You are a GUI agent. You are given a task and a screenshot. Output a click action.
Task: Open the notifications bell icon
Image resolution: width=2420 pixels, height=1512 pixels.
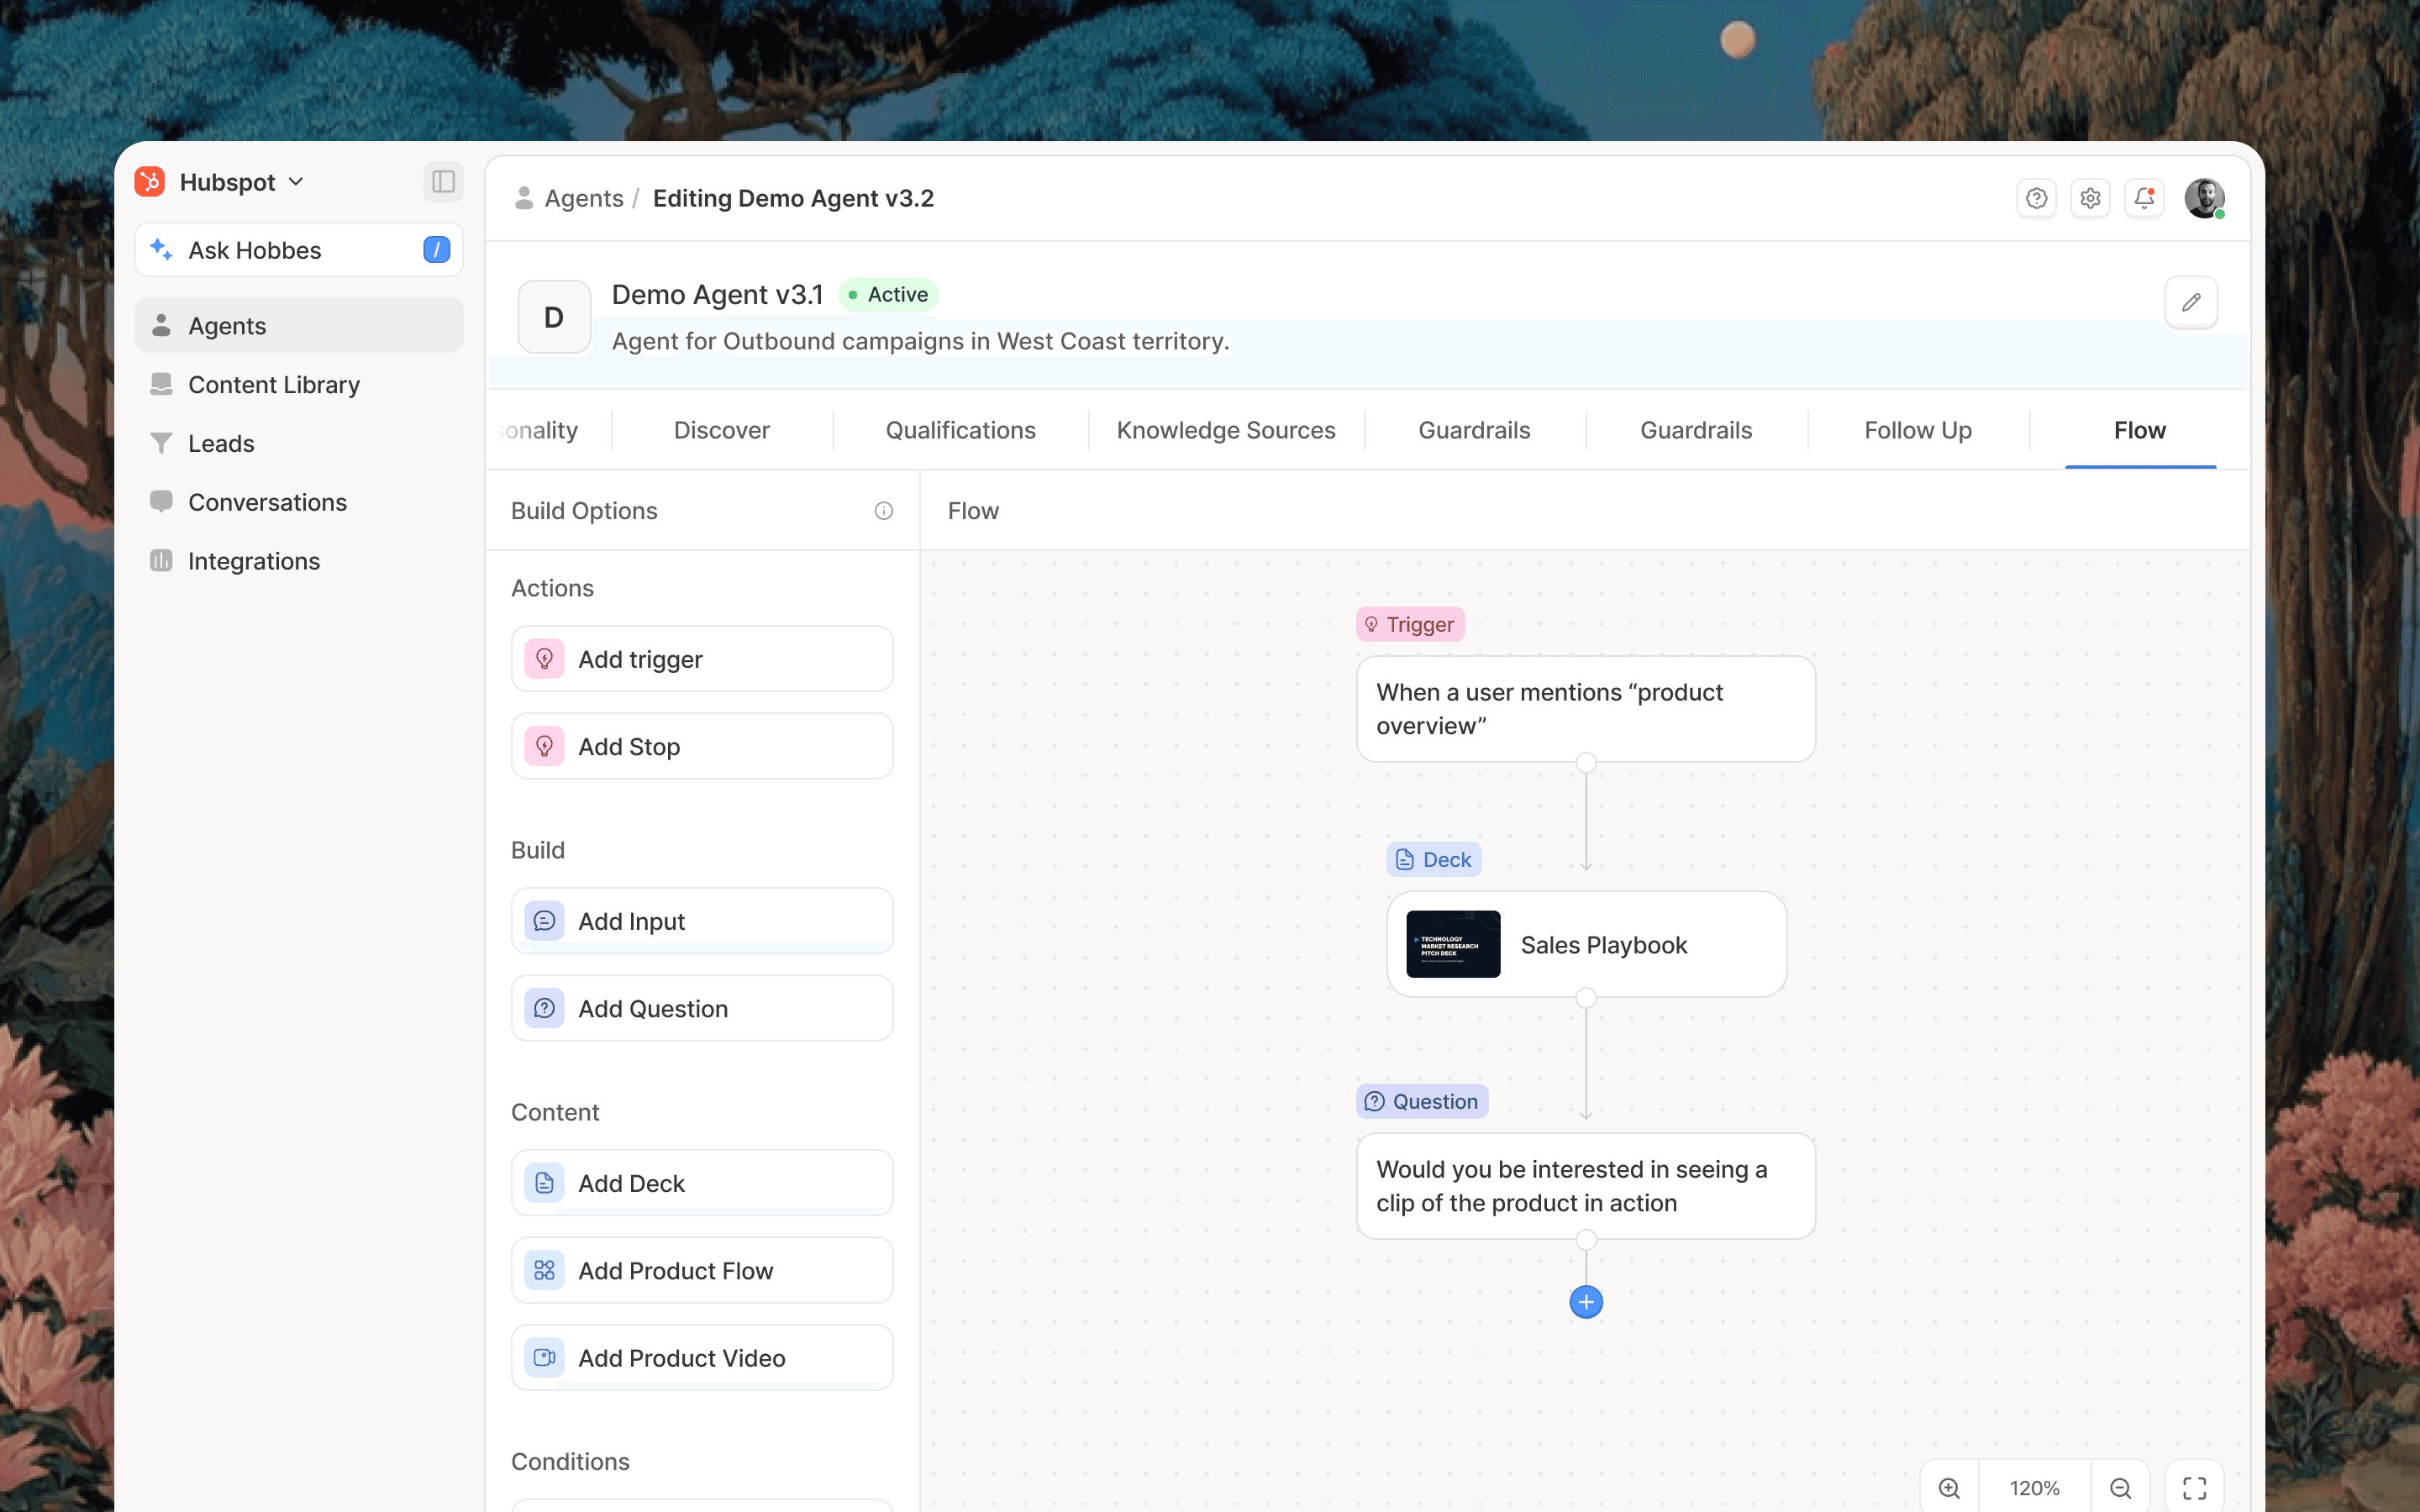(x=2144, y=198)
